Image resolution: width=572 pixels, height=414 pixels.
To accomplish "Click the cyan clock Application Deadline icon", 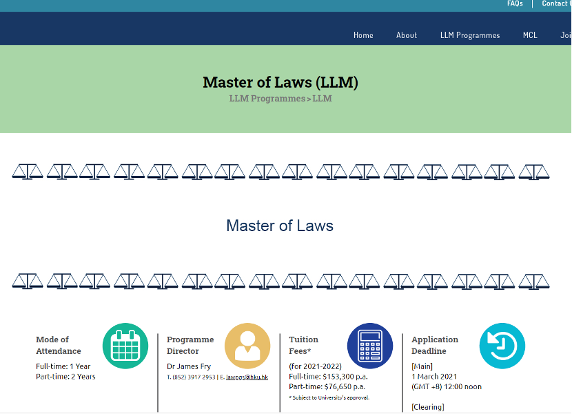I will pyautogui.click(x=502, y=346).
